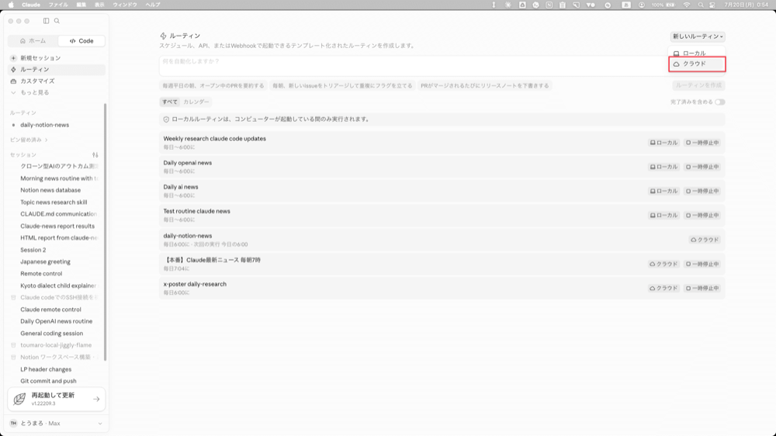The image size is (776, 436).
Task: Switch to the ホーム tab
Action: click(x=33, y=41)
